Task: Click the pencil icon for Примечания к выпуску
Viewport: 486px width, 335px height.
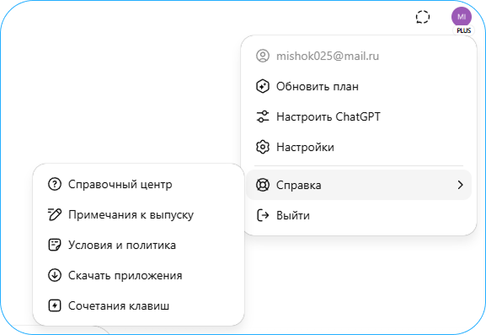Action: (55, 214)
